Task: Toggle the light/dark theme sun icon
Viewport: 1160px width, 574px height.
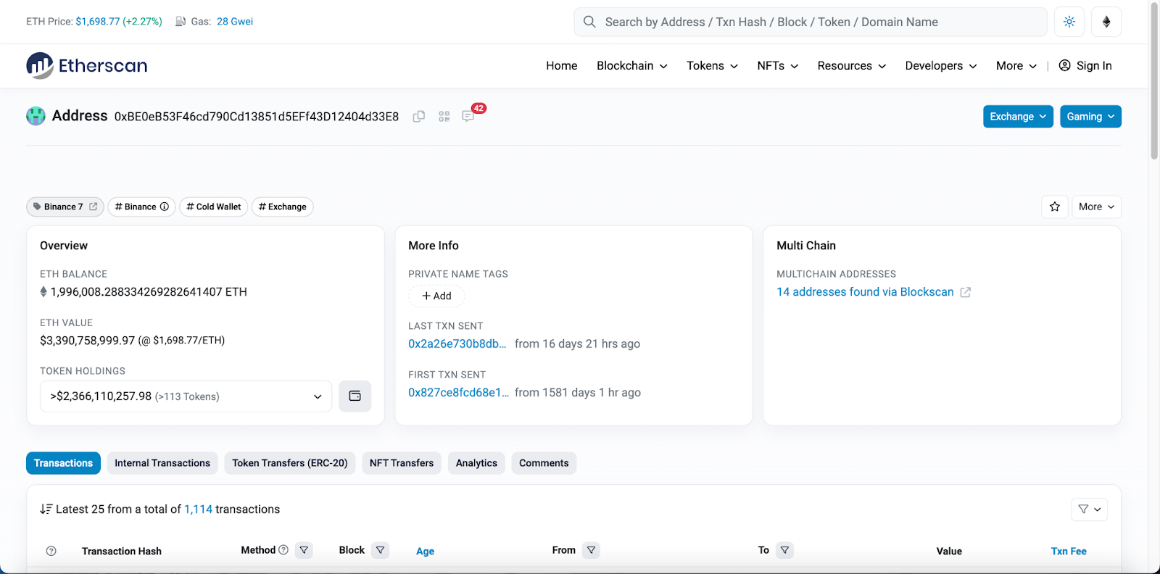Action: [x=1069, y=22]
